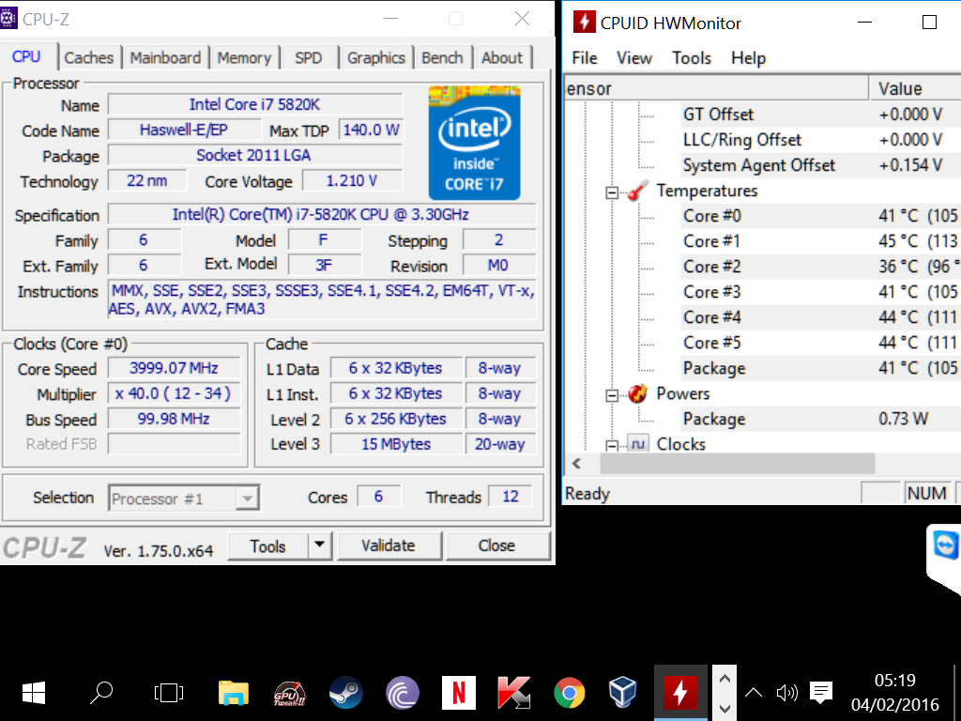This screenshot has height=721, width=961.
Task: Open Netflix from the taskbar
Action: (458, 693)
